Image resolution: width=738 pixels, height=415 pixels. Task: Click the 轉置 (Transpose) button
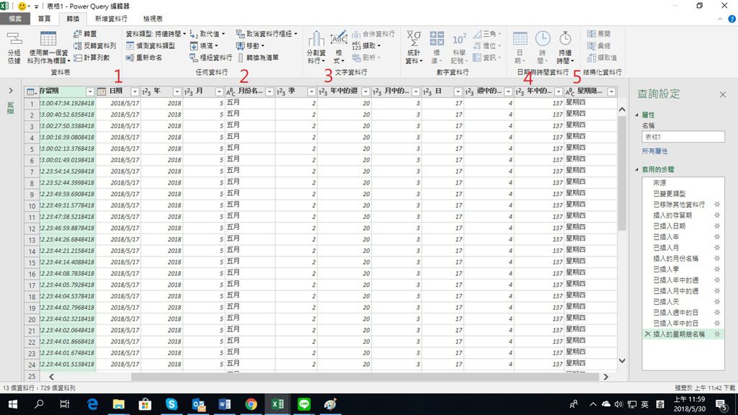[85, 34]
